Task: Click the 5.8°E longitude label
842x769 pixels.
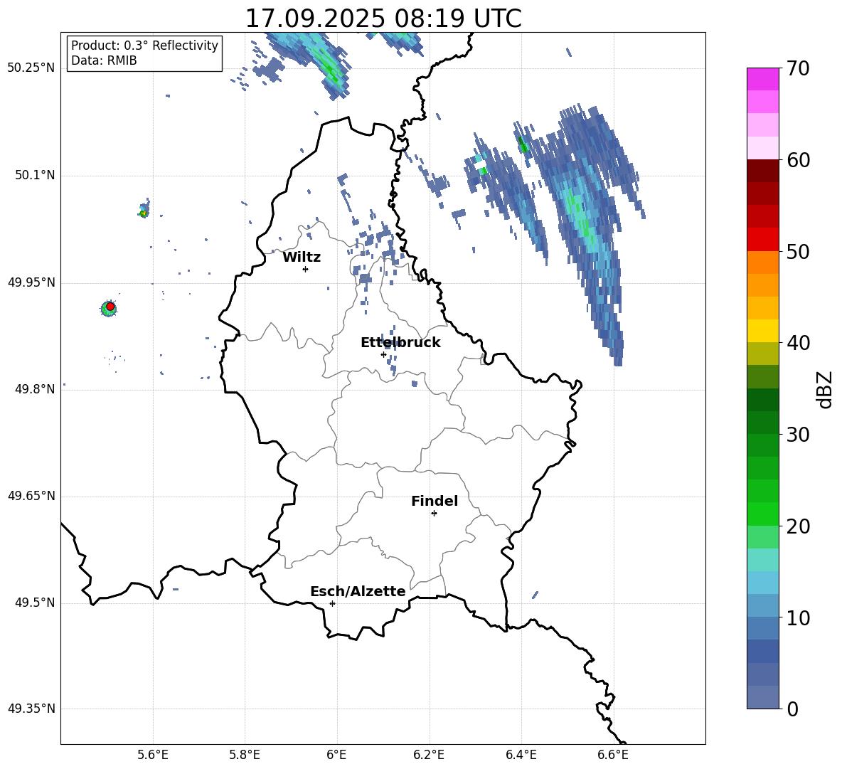Action: click(x=245, y=755)
